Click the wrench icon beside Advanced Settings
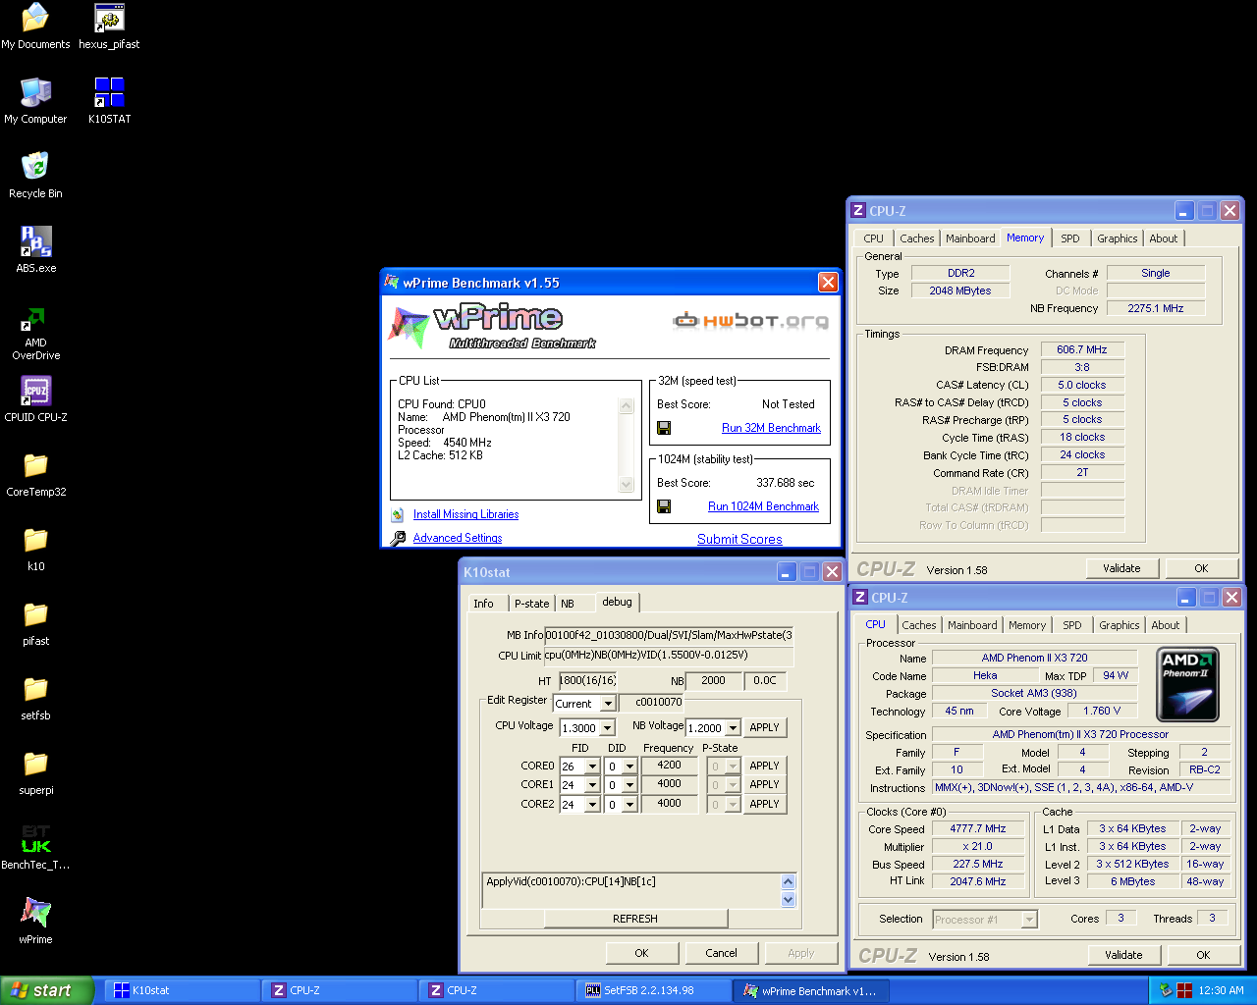Viewport: 1257px width, 1005px height. (x=398, y=538)
